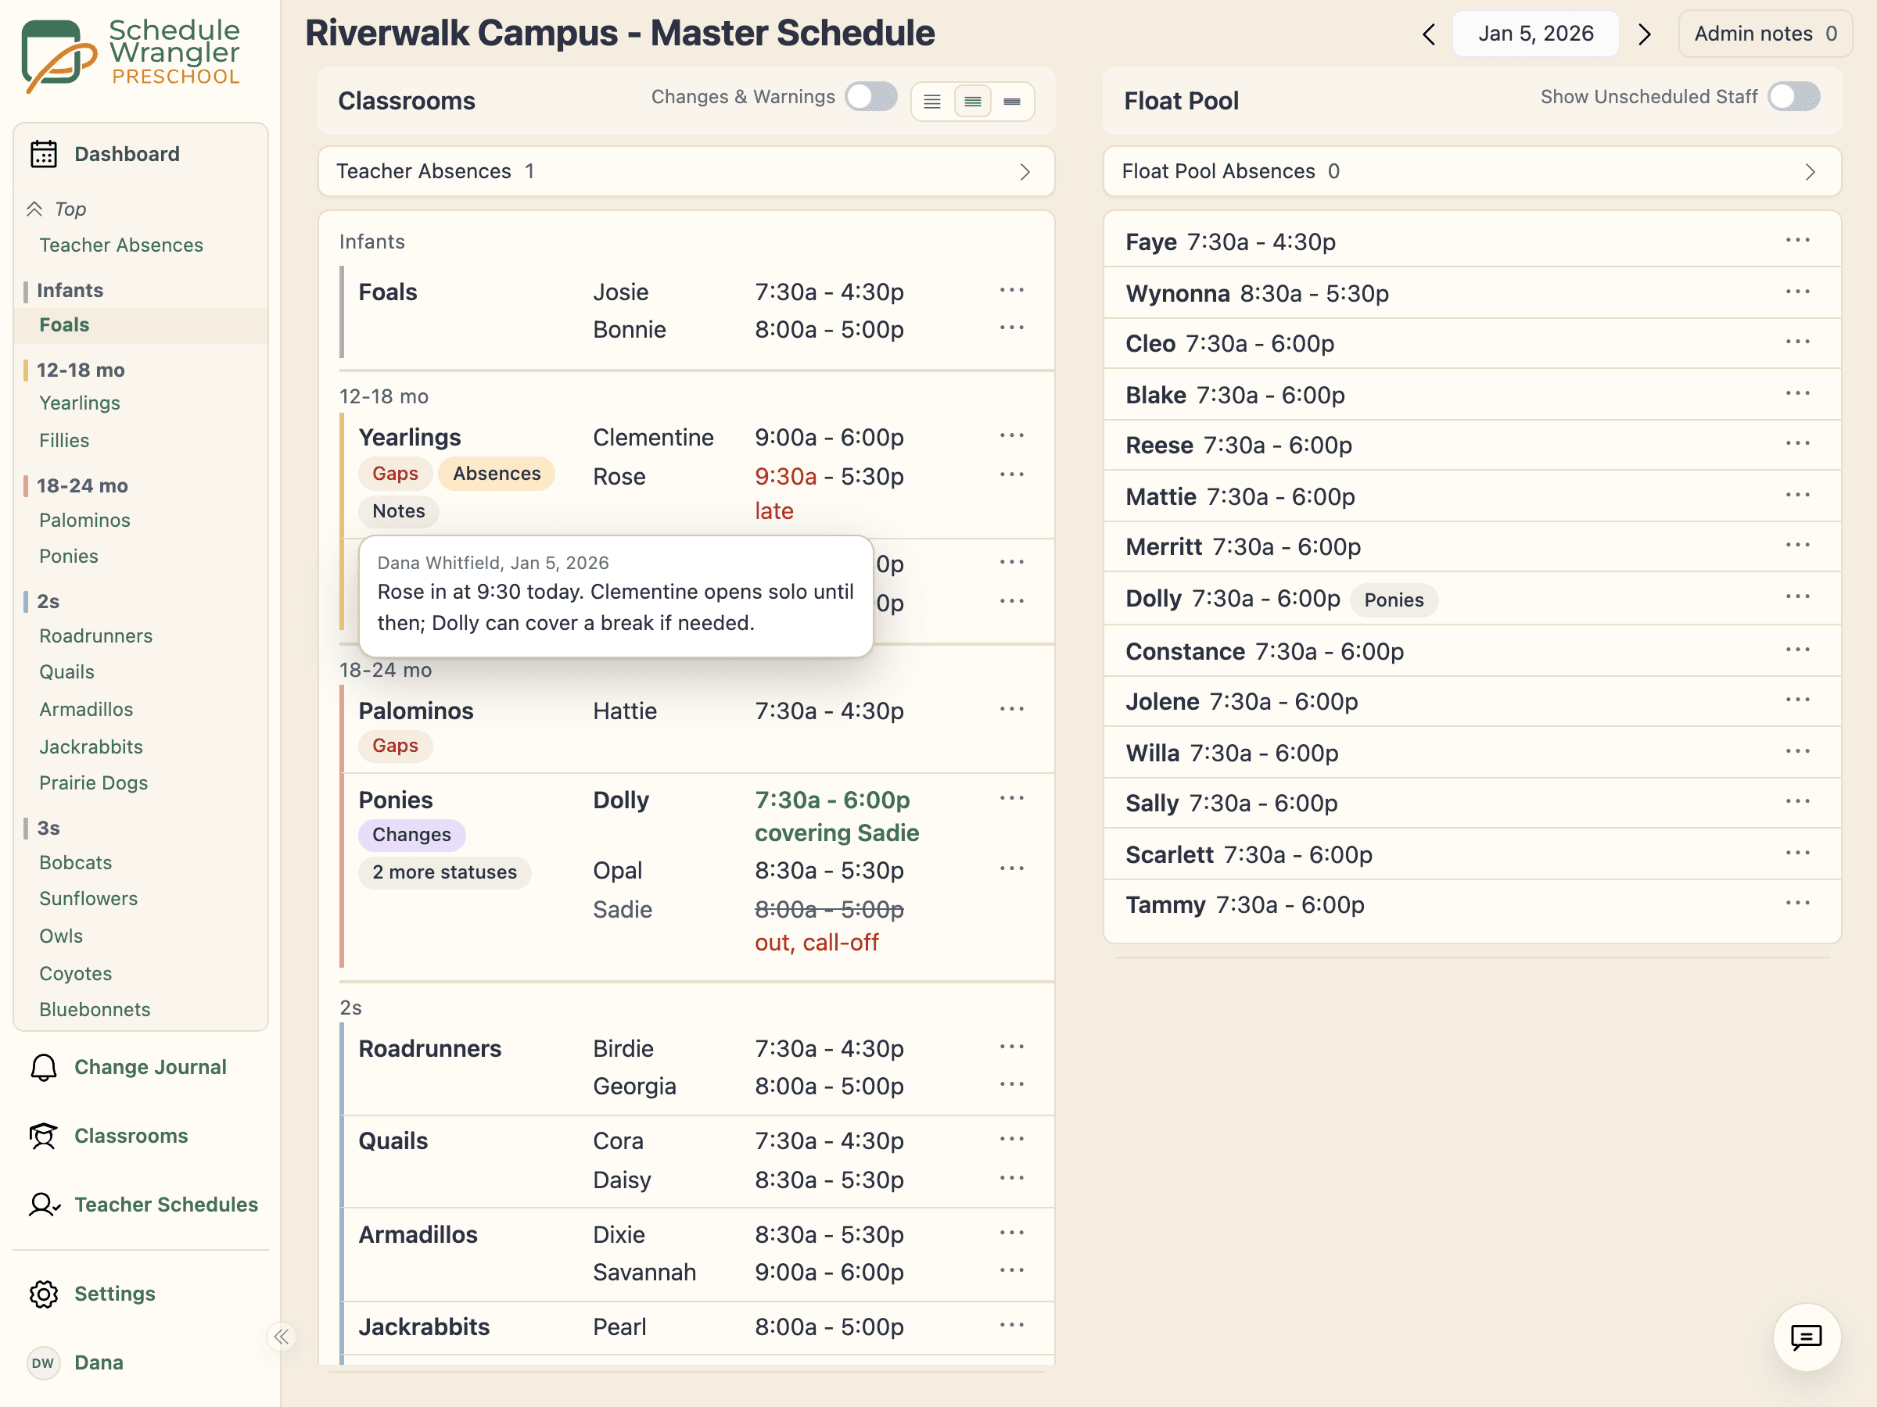The image size is (1877, 1407).
Task: Click the Gaps tag under Yearlings
Action: pos(396,473)
